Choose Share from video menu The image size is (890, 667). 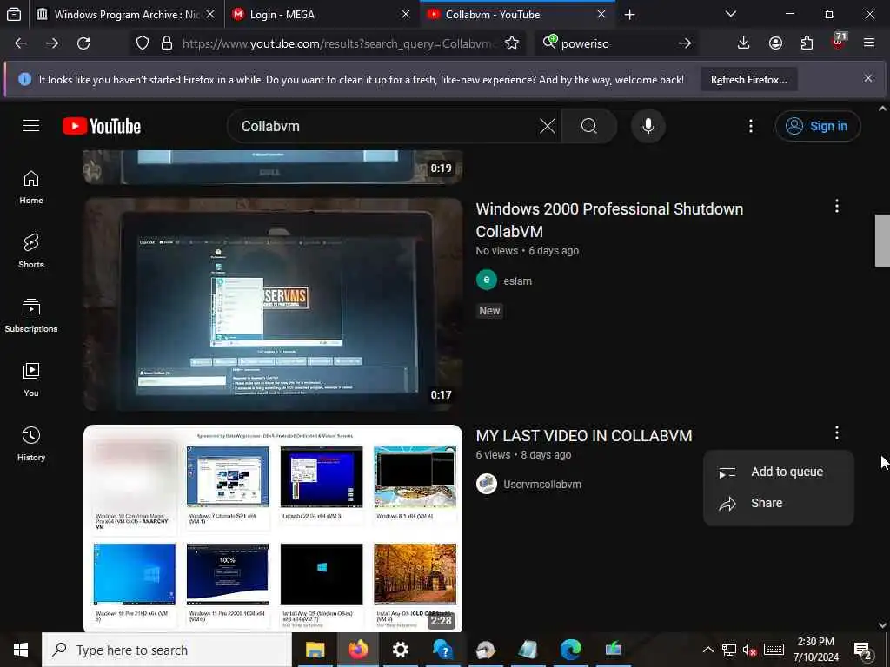pyautogui.click(x=778, y=503)
